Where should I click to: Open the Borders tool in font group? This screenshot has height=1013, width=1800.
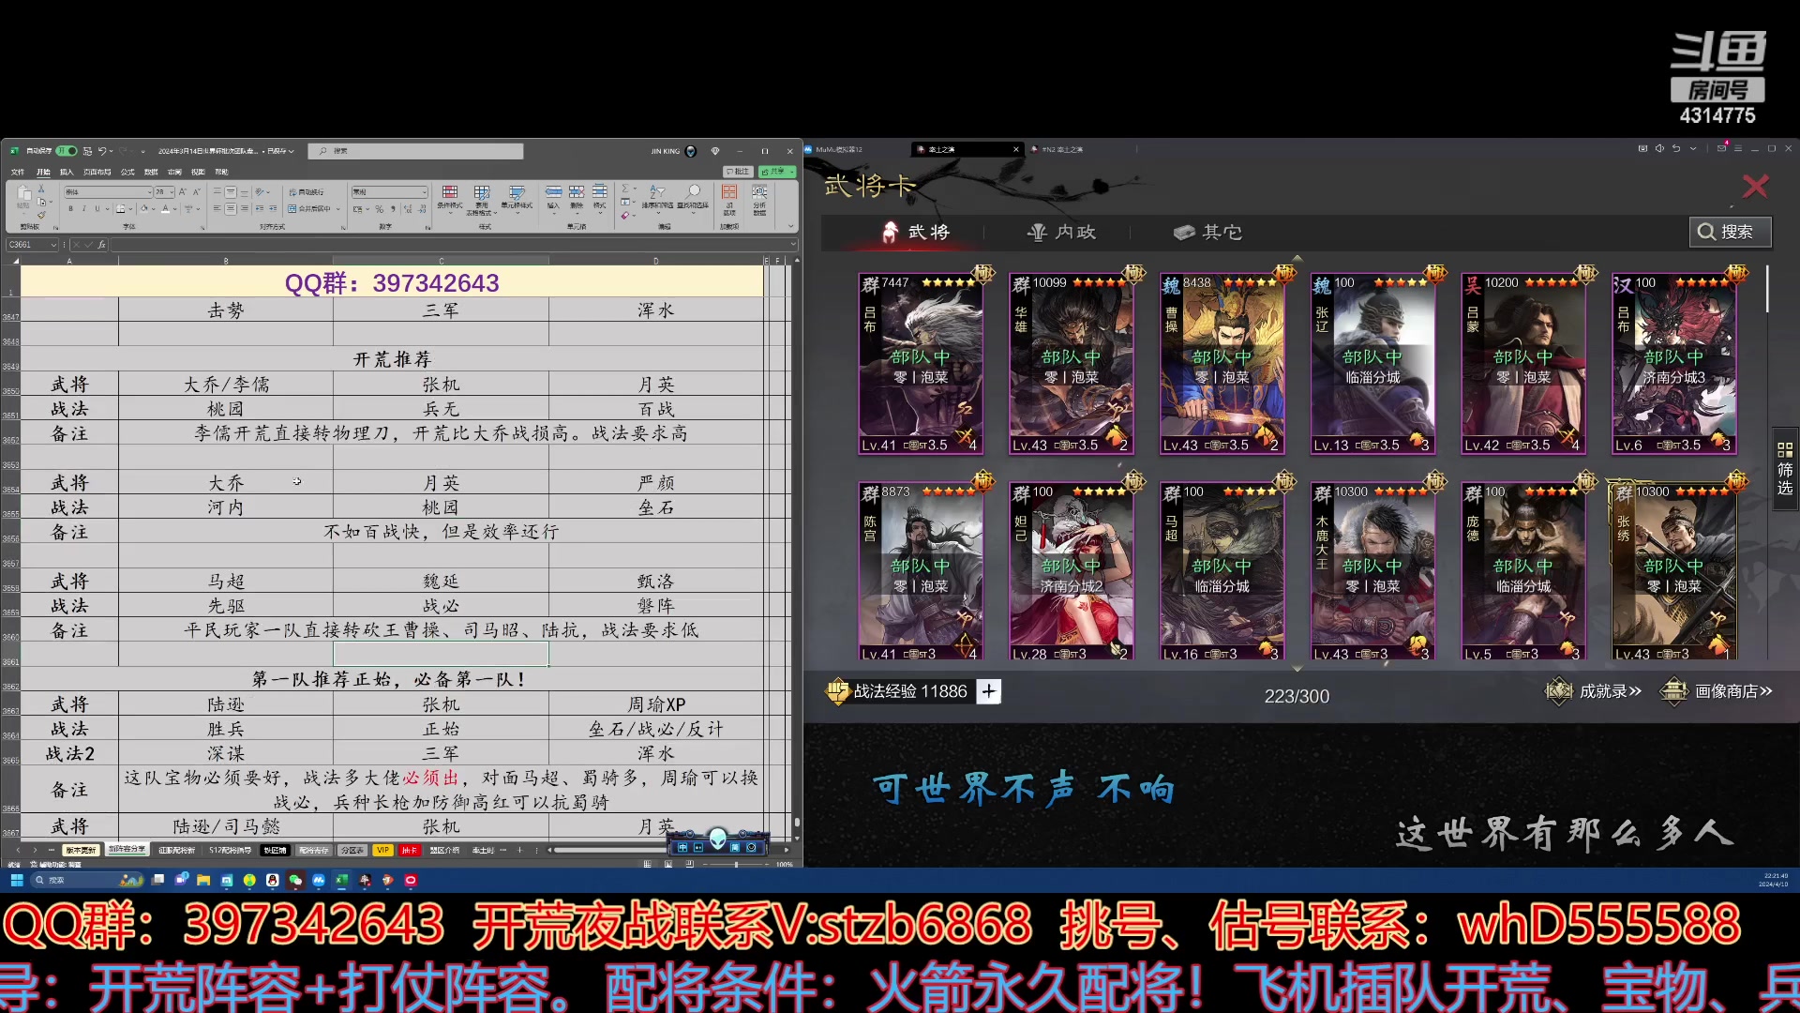[x=121, y=209]
